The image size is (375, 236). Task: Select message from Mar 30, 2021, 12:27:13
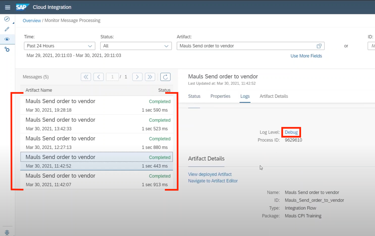click(x=97, y=143)
